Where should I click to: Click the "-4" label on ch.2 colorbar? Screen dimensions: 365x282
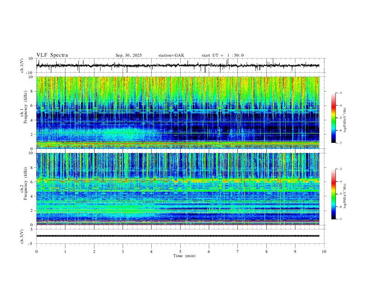pos(340,182)
